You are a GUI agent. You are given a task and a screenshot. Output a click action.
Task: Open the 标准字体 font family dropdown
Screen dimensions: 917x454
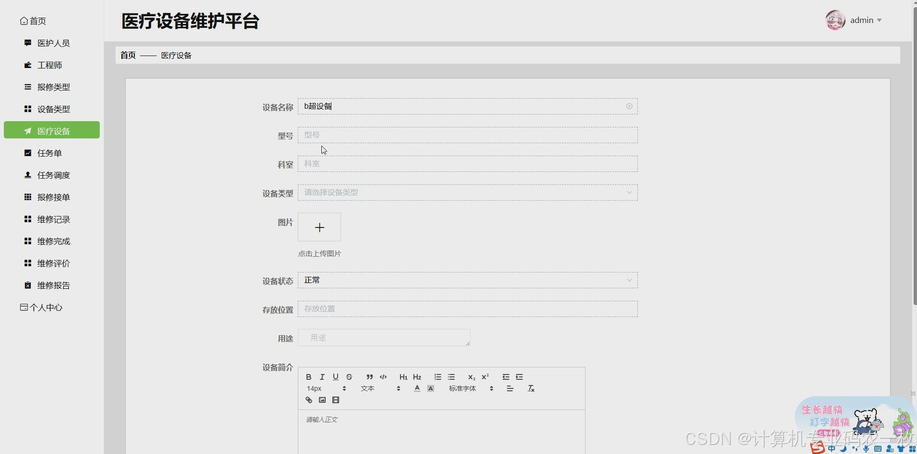[471, 388]
